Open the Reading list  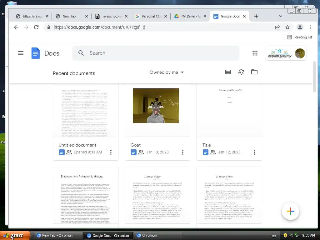click(300, 37)
